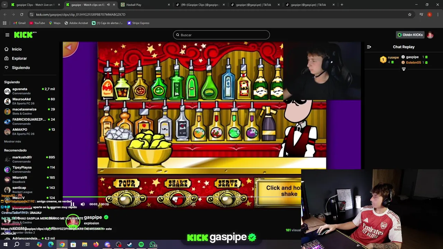Open Chrome media control icon

click(421, 15)
